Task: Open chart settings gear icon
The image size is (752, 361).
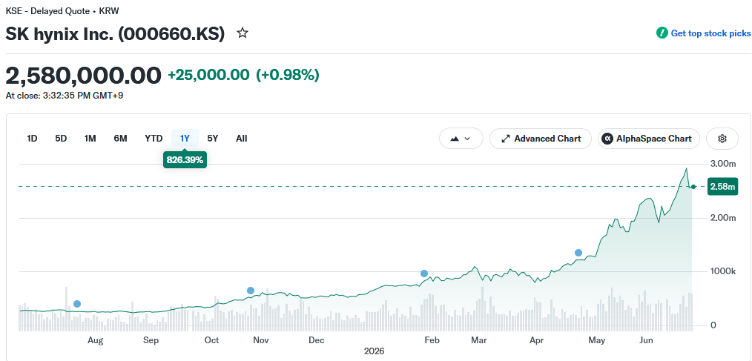Action: pos(722,139)
